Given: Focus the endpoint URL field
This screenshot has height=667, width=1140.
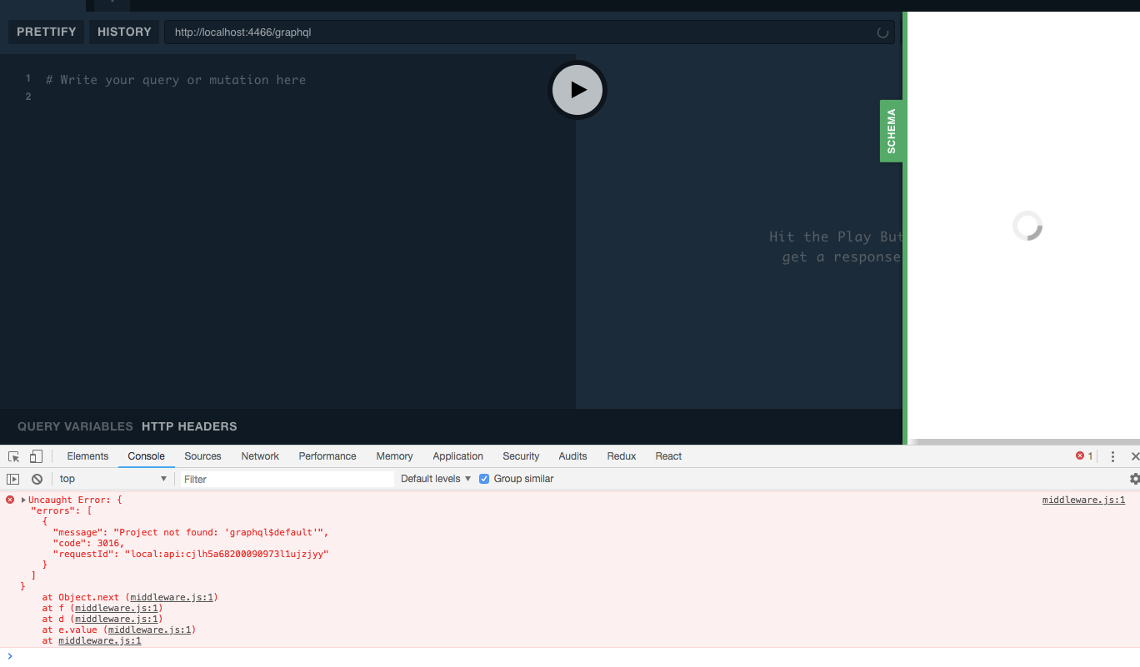Looking at the screenshot, I should pyautogui.click(x=529, y=32).
